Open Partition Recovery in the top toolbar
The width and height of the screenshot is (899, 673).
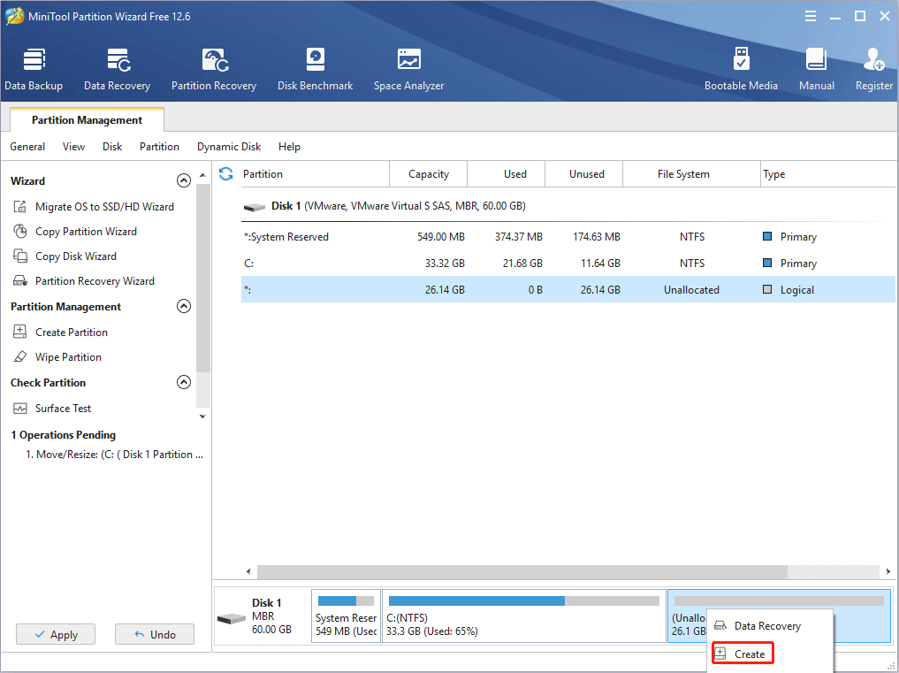pos(214,70)
